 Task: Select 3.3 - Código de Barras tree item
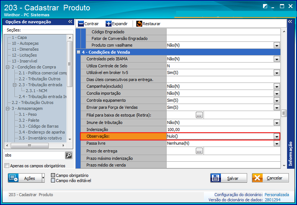[x=39, y=126]
